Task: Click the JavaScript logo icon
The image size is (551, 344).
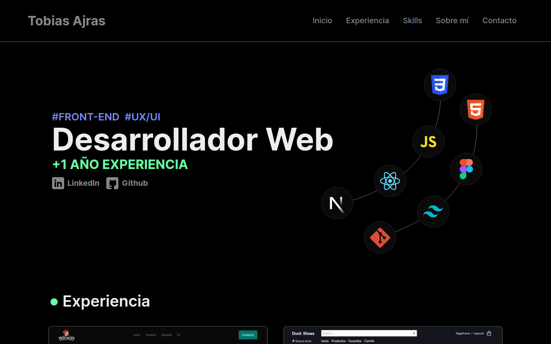Action: (x=428, y=141)
